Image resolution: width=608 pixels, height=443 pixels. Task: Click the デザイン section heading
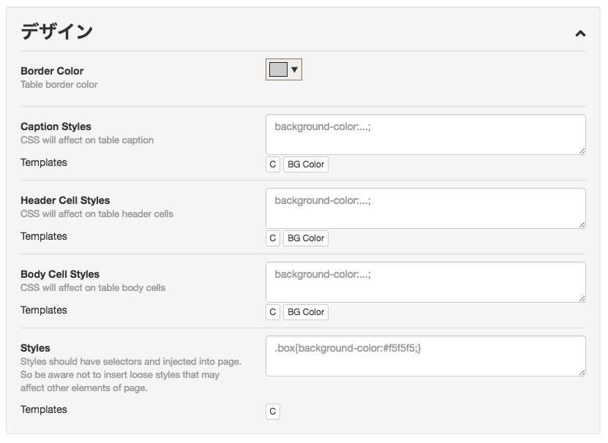[56, 31]
